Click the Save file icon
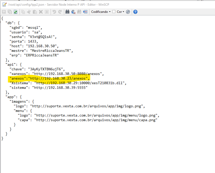Viewport: 215px width, 173px height. click(x=4, y=12)
